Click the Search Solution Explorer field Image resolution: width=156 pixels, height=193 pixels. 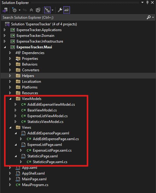click(74, 17)
